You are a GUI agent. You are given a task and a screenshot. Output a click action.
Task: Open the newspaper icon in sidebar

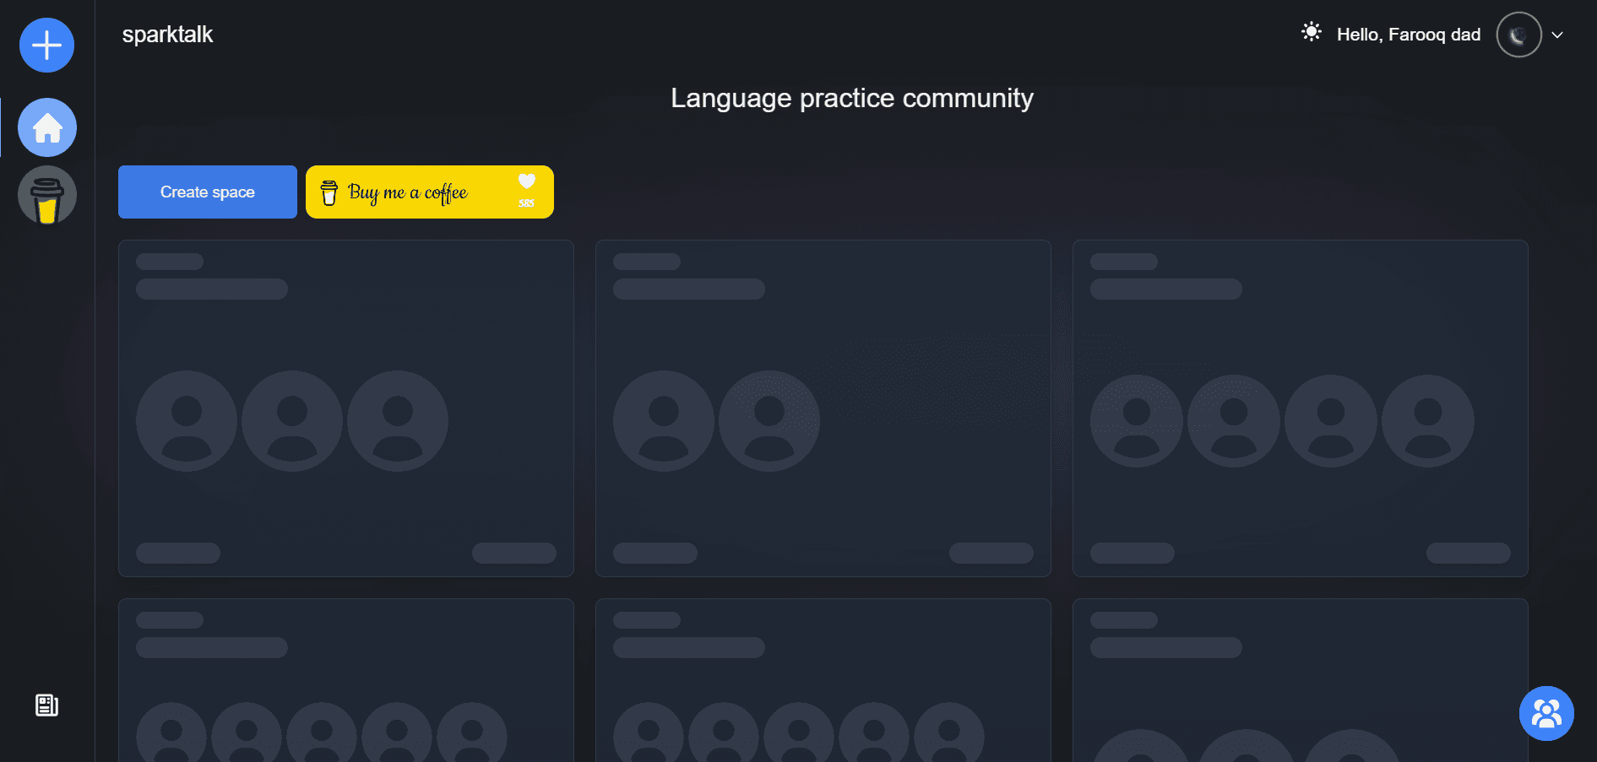pyautogui.click(x=46, y=705)
